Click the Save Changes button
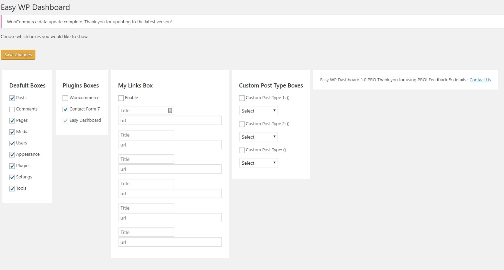 (18, 55)
